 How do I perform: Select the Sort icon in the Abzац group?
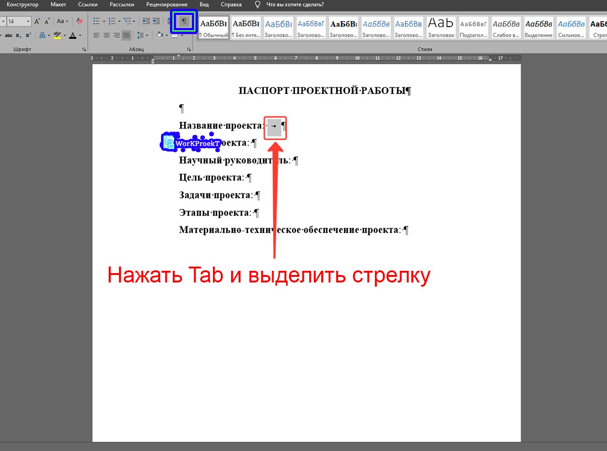coord(169,21)
